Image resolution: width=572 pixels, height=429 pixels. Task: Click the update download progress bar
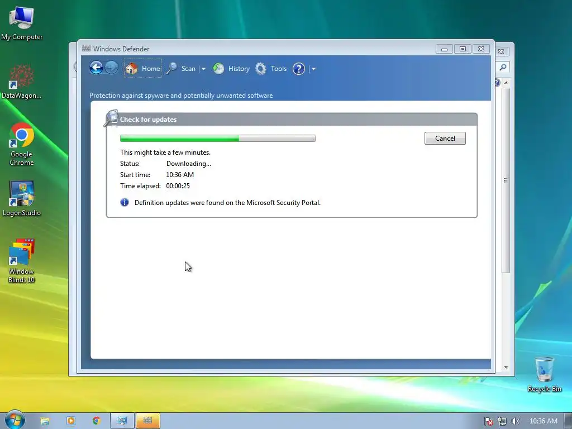tap(218, 139)
